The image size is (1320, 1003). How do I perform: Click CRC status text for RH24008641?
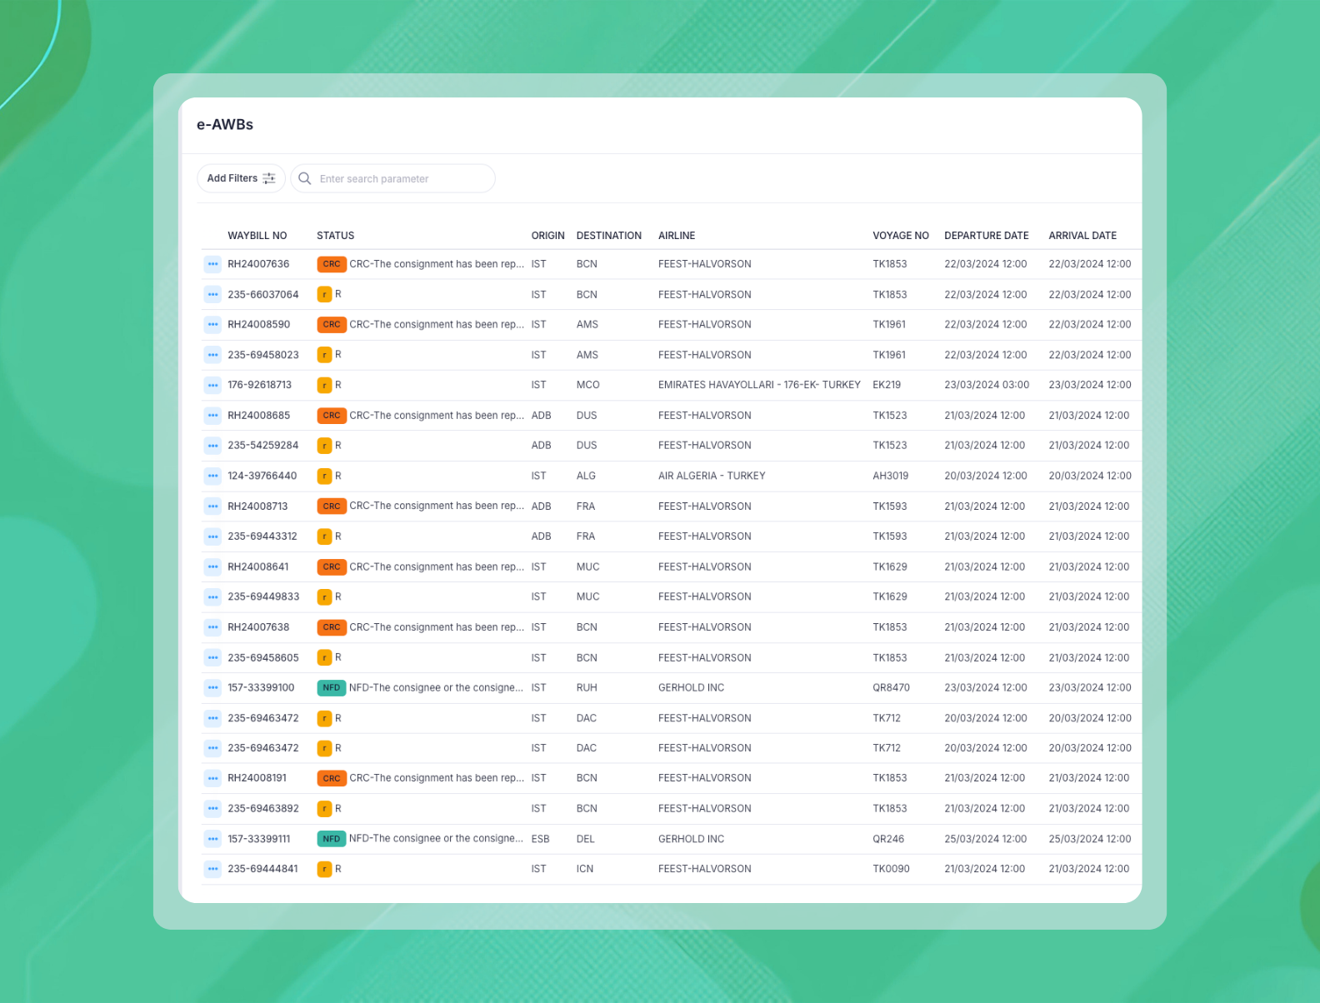[x=437, y=567]
